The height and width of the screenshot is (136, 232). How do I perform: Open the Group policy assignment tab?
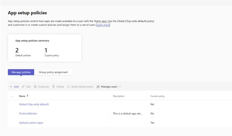click(x=53, y=72)
